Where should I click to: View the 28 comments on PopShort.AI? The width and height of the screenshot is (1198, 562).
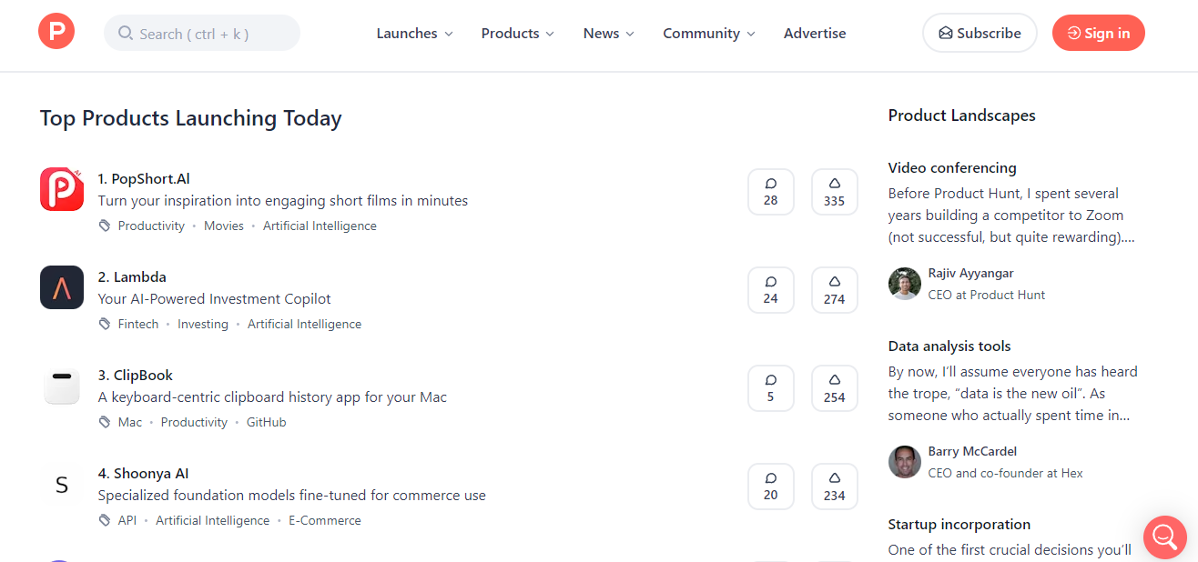tap(771, 192)
